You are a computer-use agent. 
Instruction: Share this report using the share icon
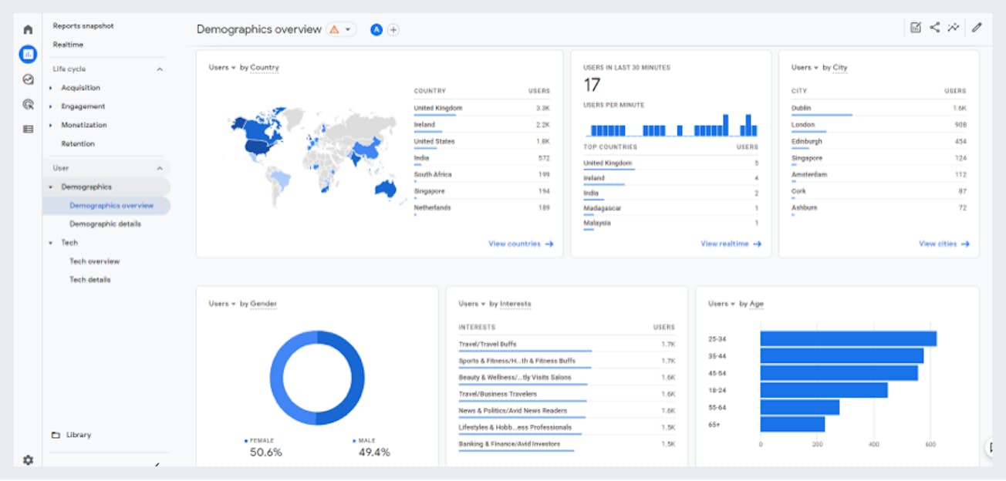pyautogui.click(x=935, y=27)
